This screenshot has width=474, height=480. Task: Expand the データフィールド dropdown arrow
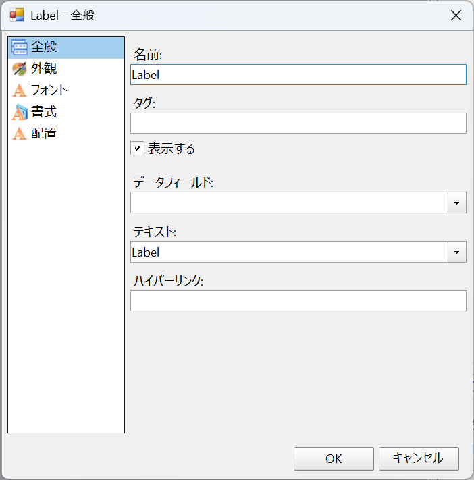457,203
